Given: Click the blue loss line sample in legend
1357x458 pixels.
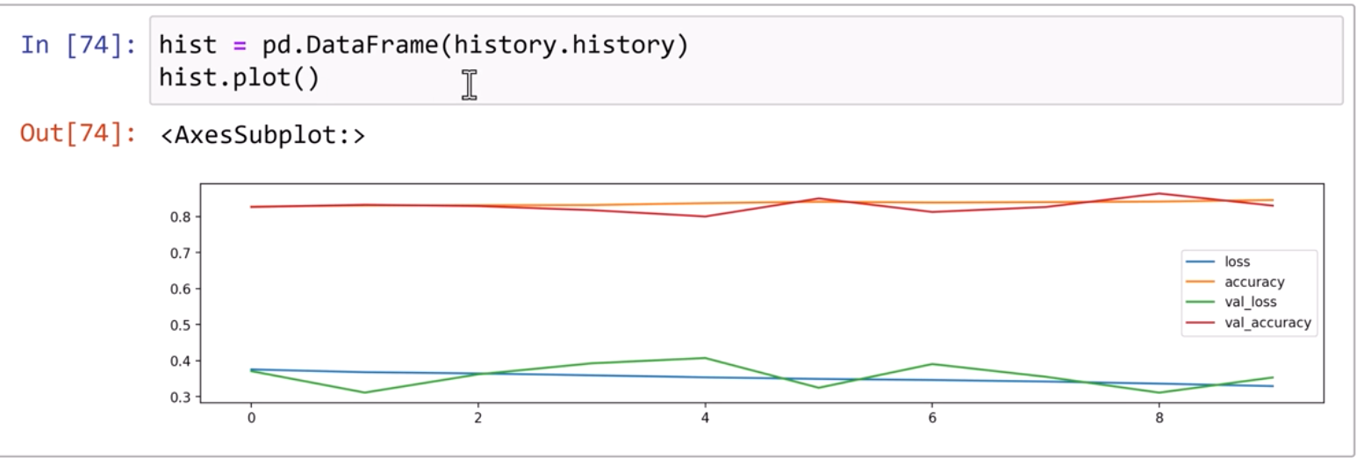Looking at the screenshot, I should click(1200, 261).
